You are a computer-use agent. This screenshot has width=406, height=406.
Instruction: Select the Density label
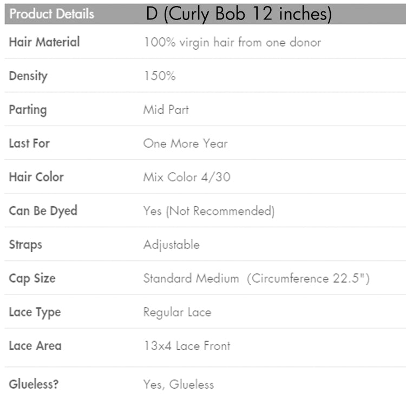[x=28, y=76]
